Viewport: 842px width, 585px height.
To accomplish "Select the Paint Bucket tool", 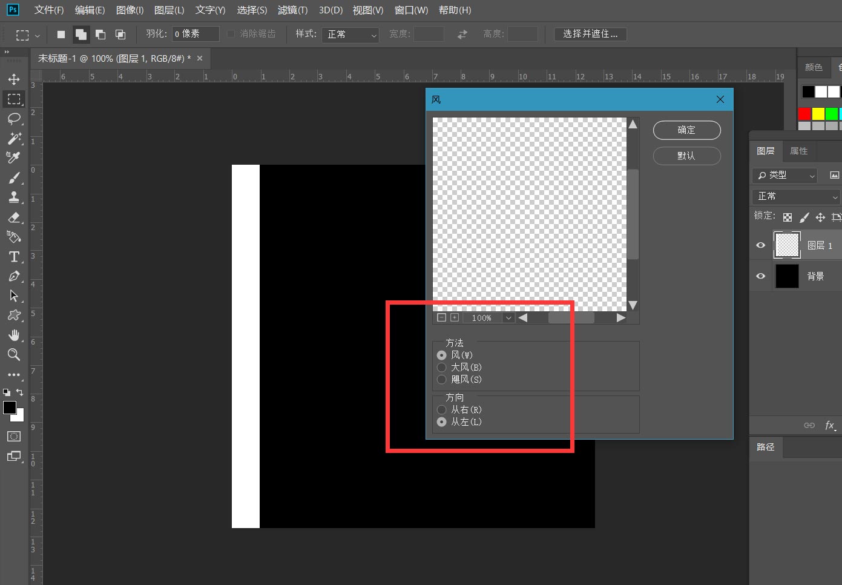I will point(14,237).
